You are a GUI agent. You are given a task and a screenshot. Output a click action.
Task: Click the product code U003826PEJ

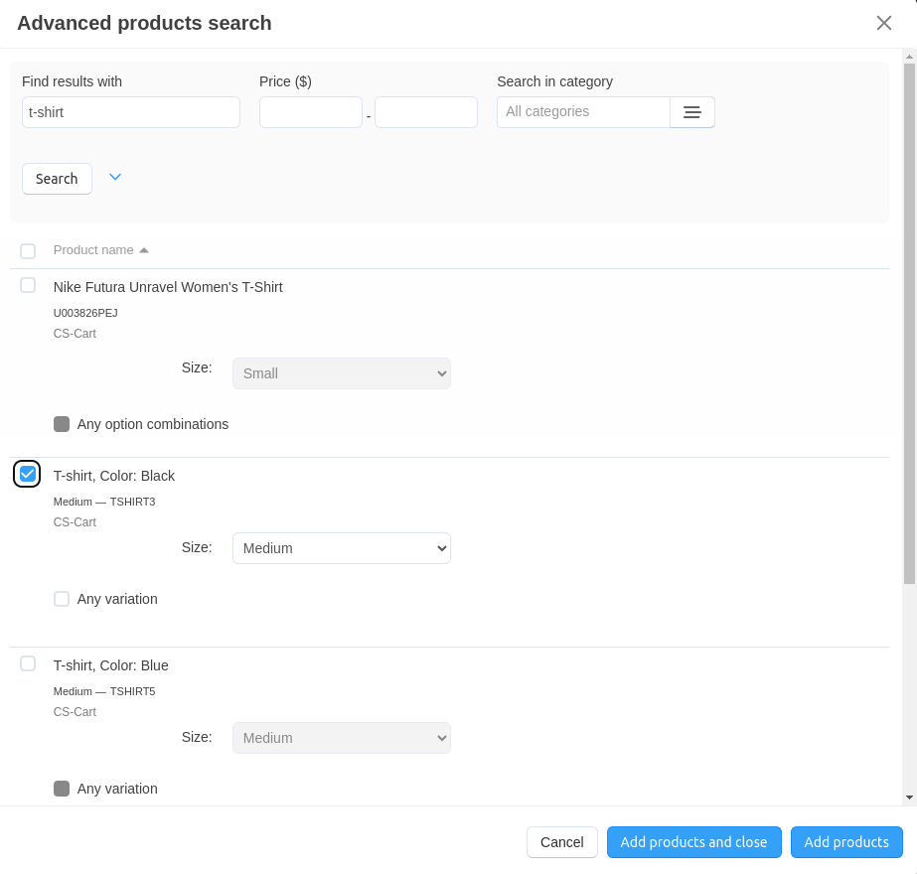pyautogui.click(x=85, y=313)
